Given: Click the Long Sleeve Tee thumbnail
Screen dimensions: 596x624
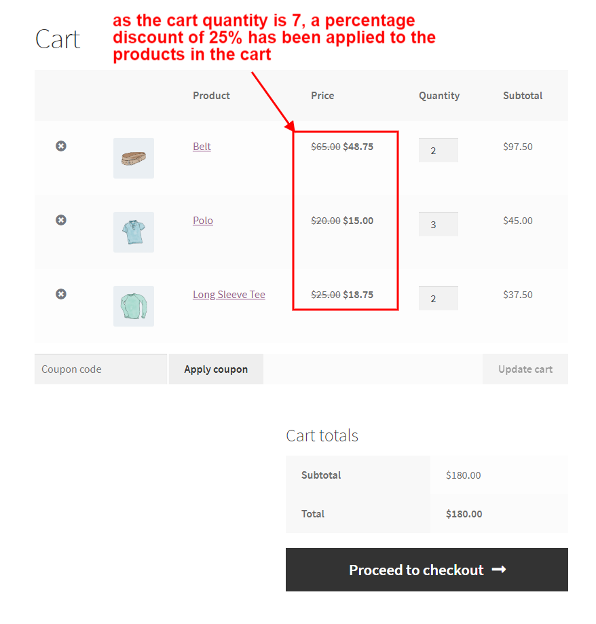Looking at the screenshot, I should 134,306.
